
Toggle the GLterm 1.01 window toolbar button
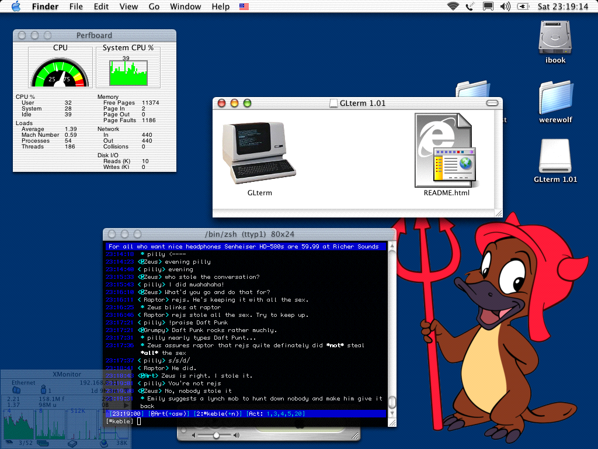(492, 103)
